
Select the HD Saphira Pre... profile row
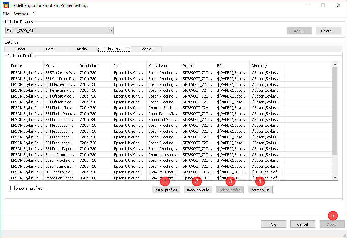pos(170,172)
